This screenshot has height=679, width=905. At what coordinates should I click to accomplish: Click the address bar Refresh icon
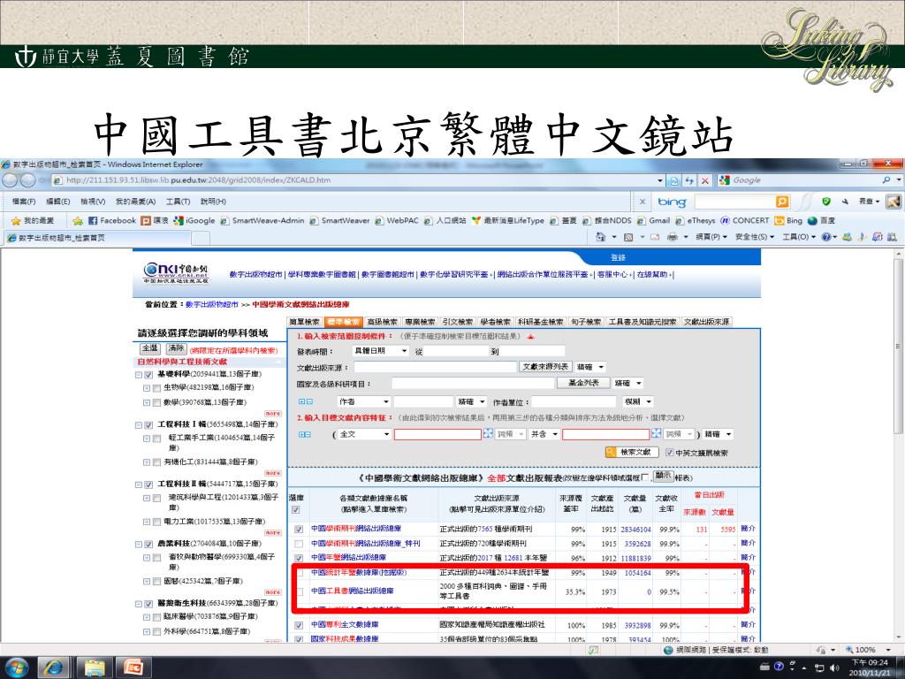(x=689, y=180)
